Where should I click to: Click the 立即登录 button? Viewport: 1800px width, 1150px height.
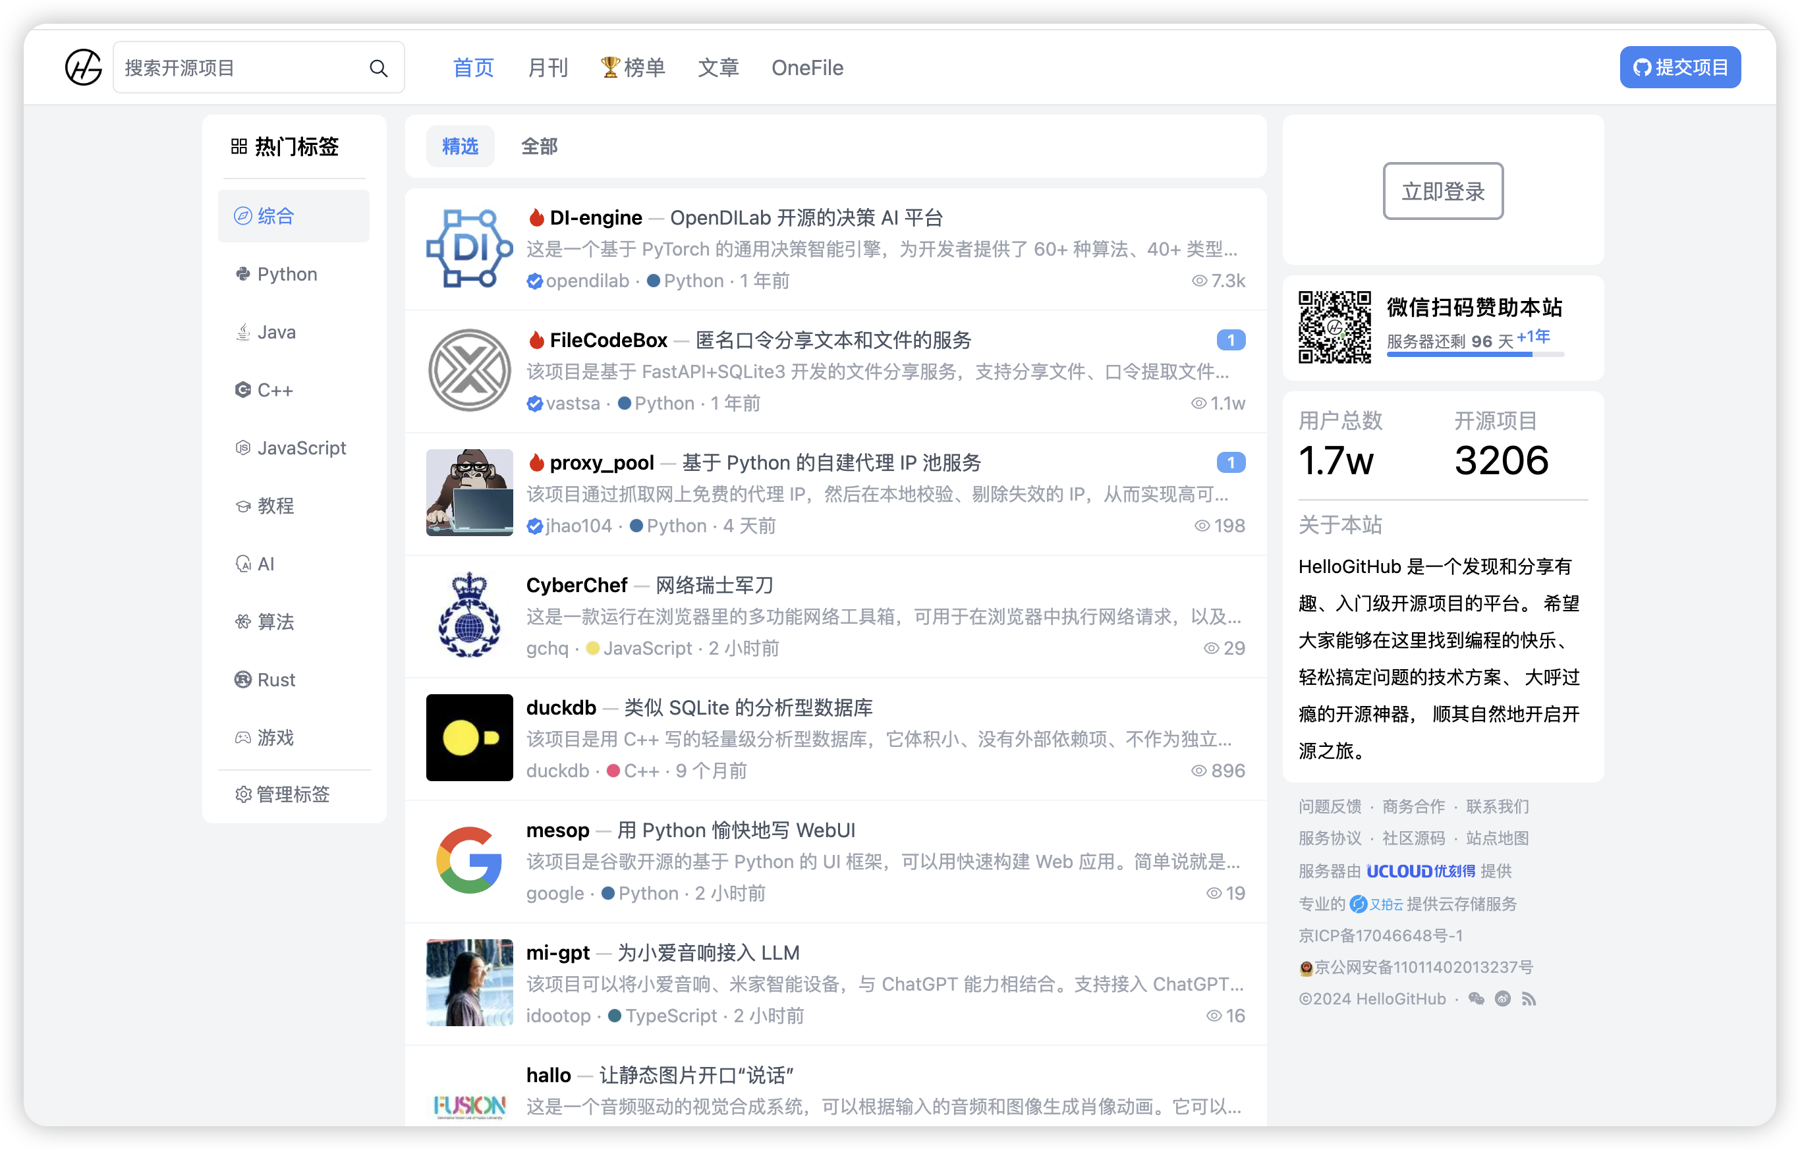(1443, 191)
